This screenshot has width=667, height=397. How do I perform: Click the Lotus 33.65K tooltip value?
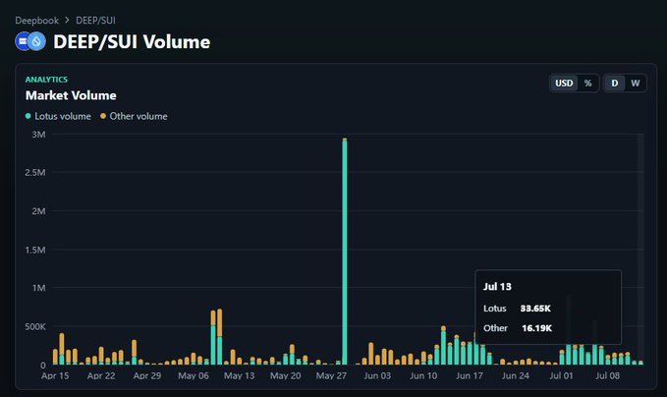tap(535, 309)
